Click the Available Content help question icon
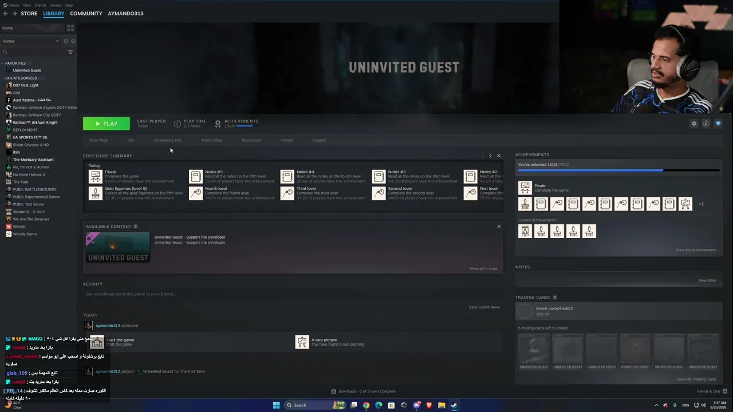The height and width of the screenshot is (412, 733). click(x=136, y=227)
